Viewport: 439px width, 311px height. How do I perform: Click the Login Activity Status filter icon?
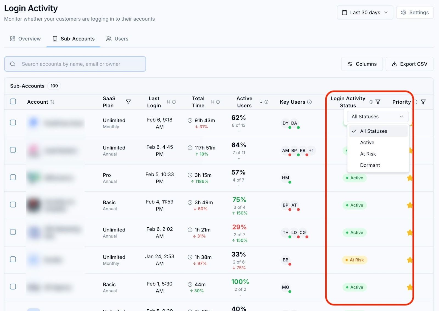click(378, 102)
